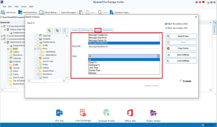Click the Source List horizontal scrollbar thumb
Viewport: 217px width, 127px height.
11,90
